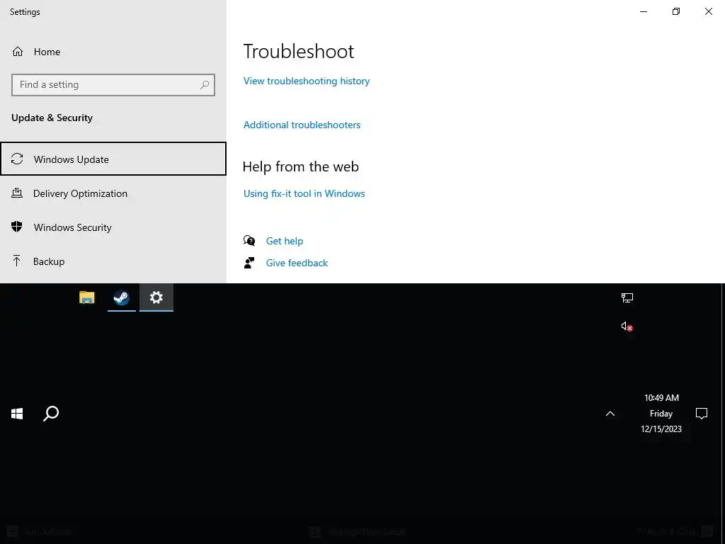The width and height of the screenshot is (725, 544).
Task: Open Additional troubleshooters link
Action: 302,125
